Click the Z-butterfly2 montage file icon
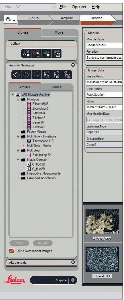Viewport: 124px width, 300px height. point(28,104)
